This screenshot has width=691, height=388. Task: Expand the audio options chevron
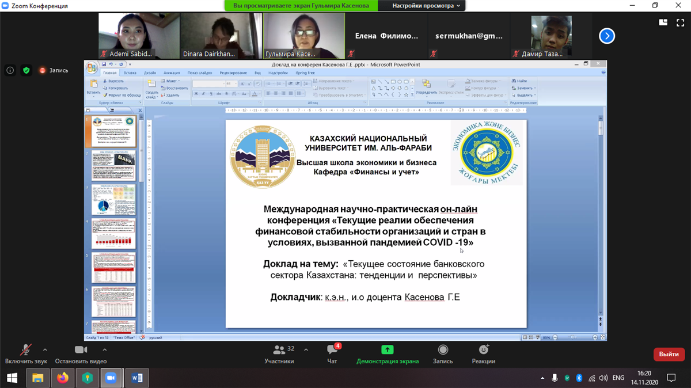point(45,349)
